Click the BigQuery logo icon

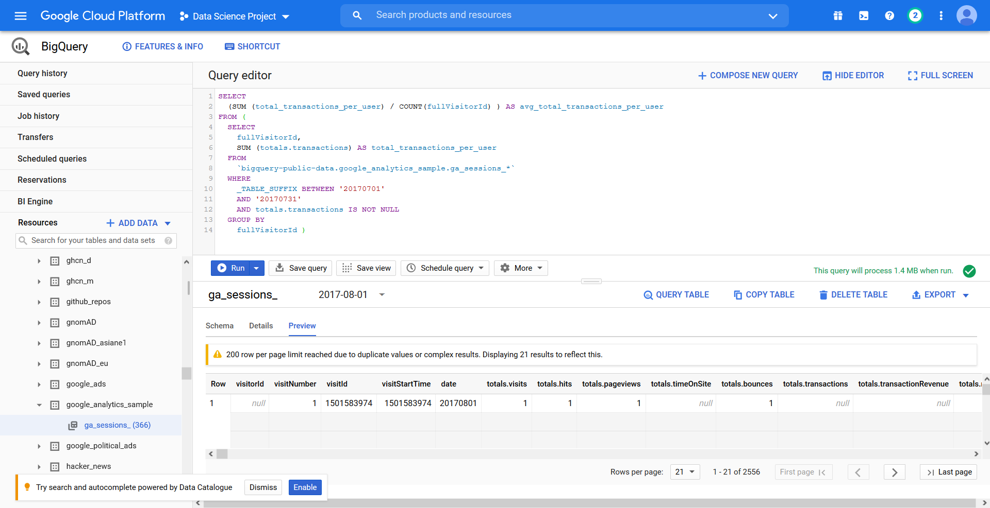21,46
